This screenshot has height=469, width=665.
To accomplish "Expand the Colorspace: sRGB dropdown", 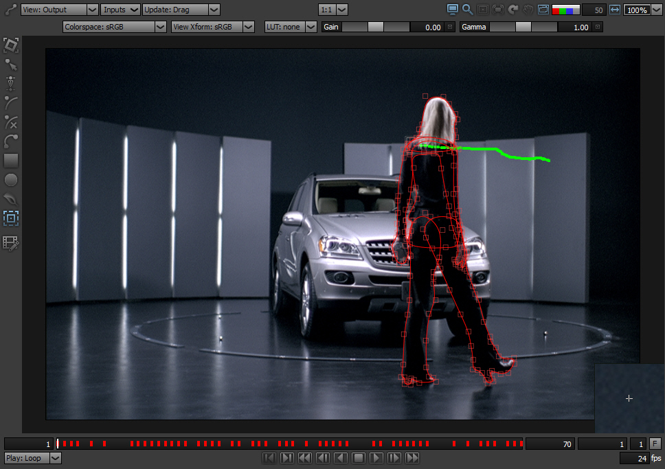I will tap(114, 27).
